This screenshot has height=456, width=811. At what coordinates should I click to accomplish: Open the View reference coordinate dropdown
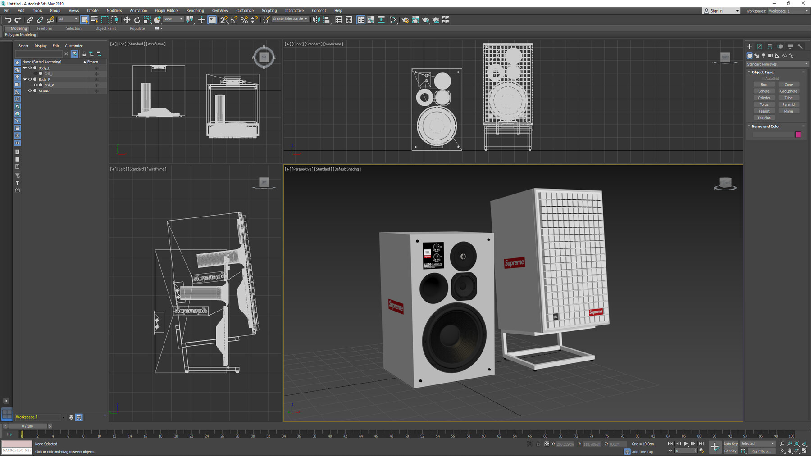(x=173, y=19)
